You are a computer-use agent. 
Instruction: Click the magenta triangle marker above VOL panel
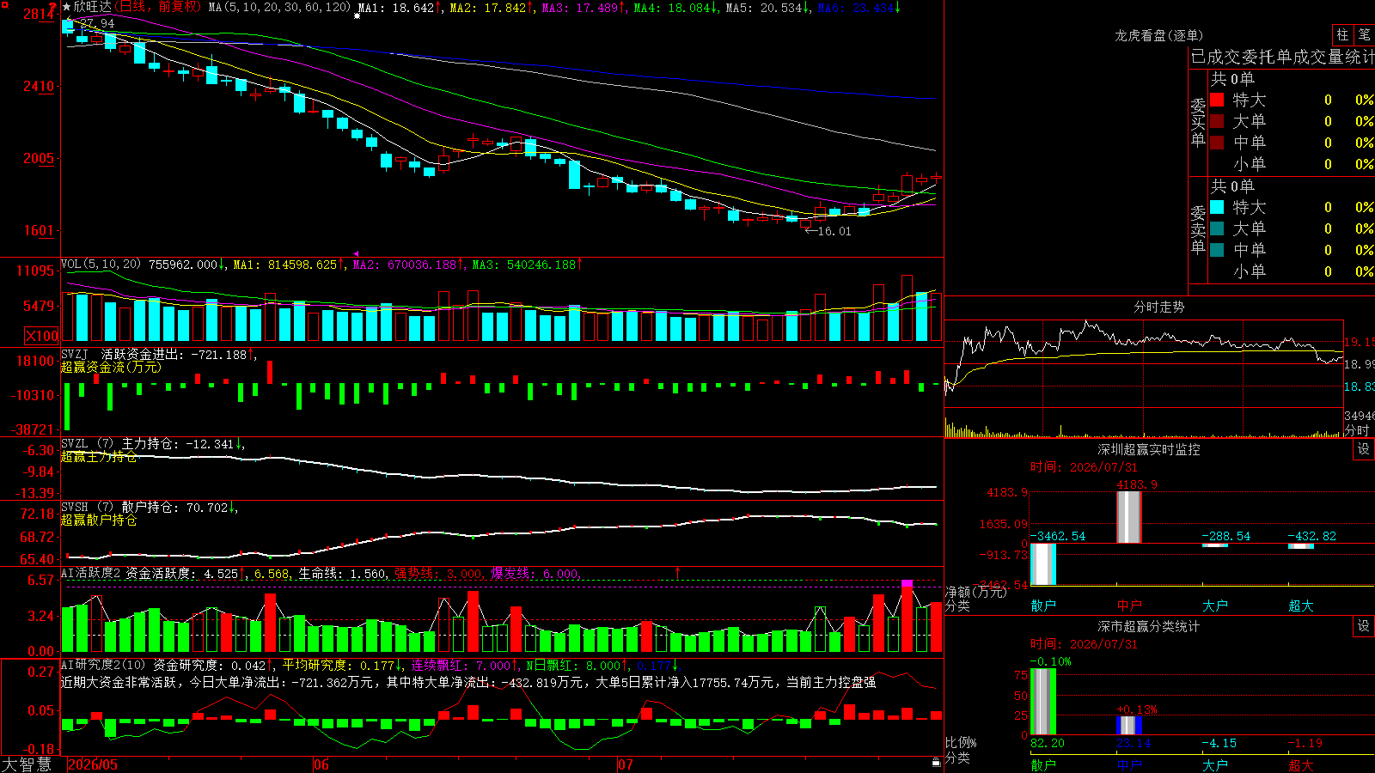[357, 254]
